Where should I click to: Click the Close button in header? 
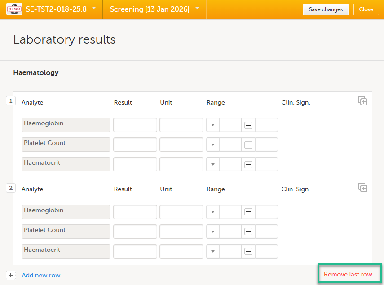click(366, 9)
